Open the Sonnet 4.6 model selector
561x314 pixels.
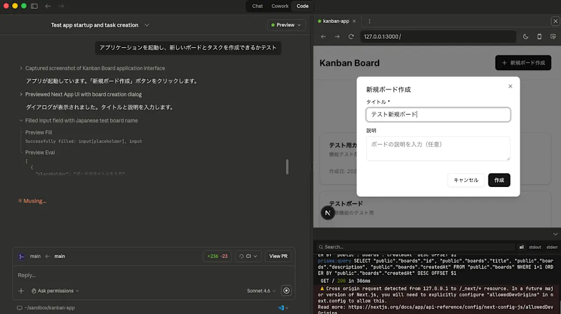tap(261, 291)
